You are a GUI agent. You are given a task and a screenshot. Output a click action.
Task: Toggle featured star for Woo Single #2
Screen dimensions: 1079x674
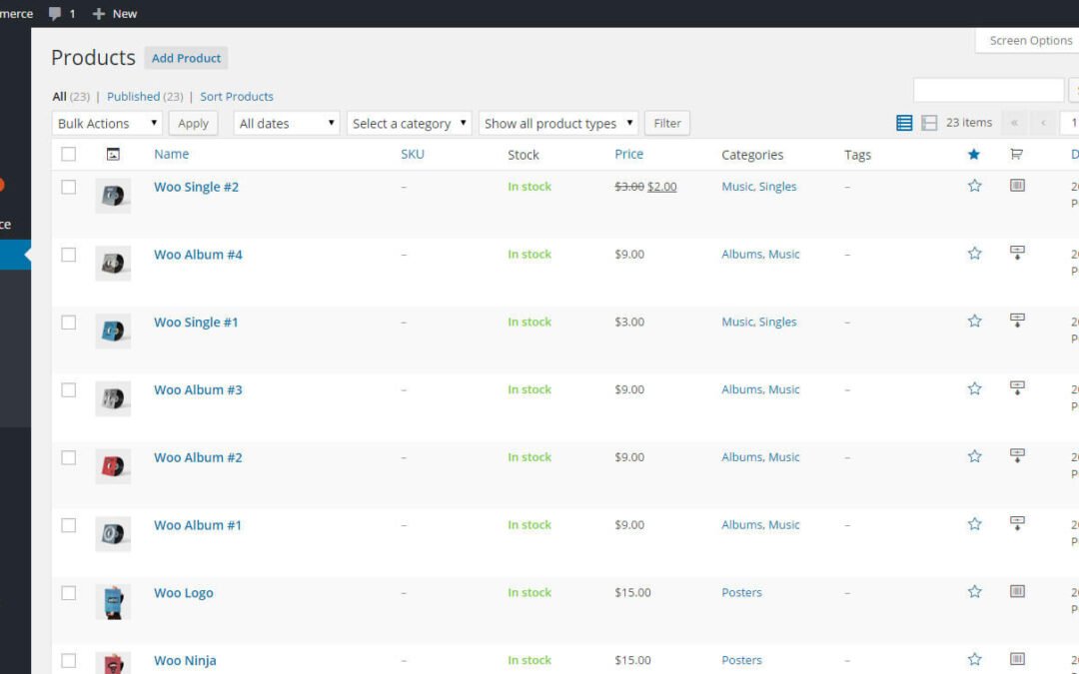[974, 186]
